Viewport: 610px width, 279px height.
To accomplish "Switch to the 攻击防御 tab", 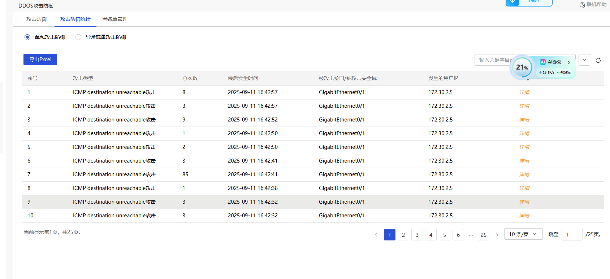I will point(36,19).
